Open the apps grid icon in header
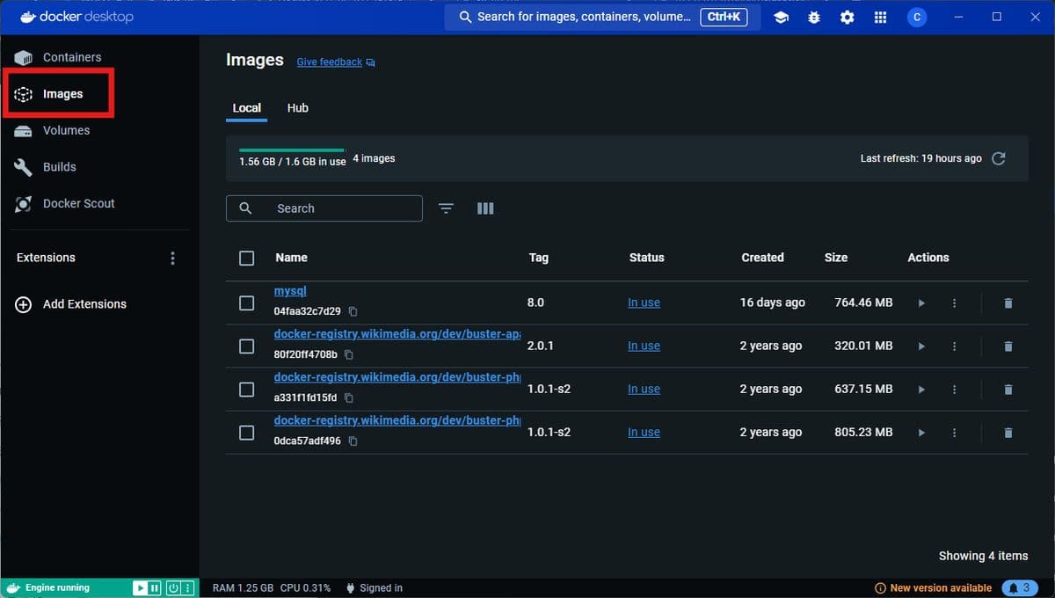1055x598 pixels. (880, 17)
